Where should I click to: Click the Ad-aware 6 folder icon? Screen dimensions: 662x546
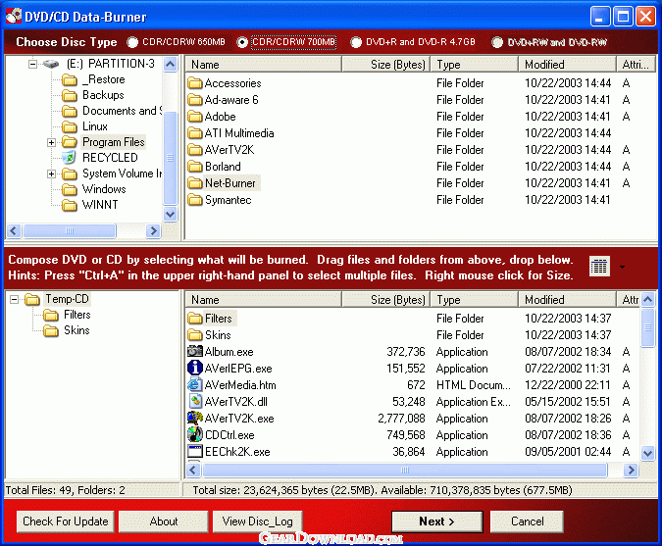194,100
